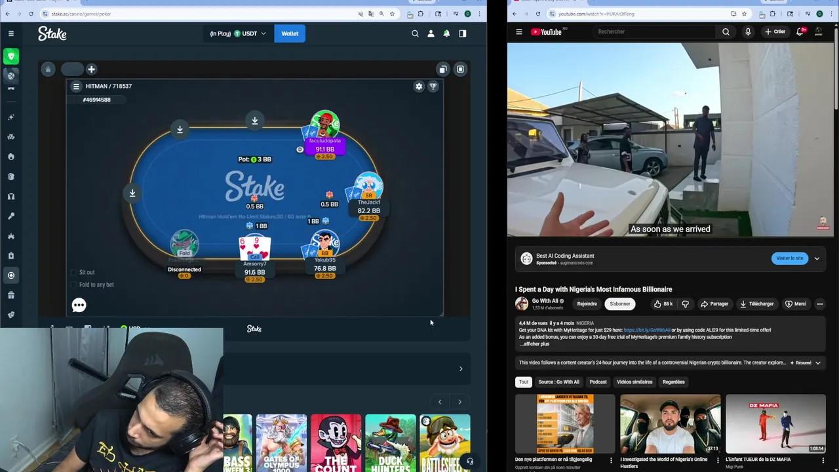
Task: Open the HITMAN table menu icon
Action: 76,87
